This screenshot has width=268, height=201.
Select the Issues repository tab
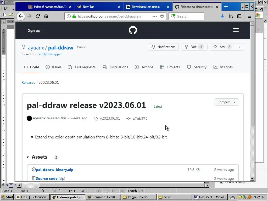point(53,67)
